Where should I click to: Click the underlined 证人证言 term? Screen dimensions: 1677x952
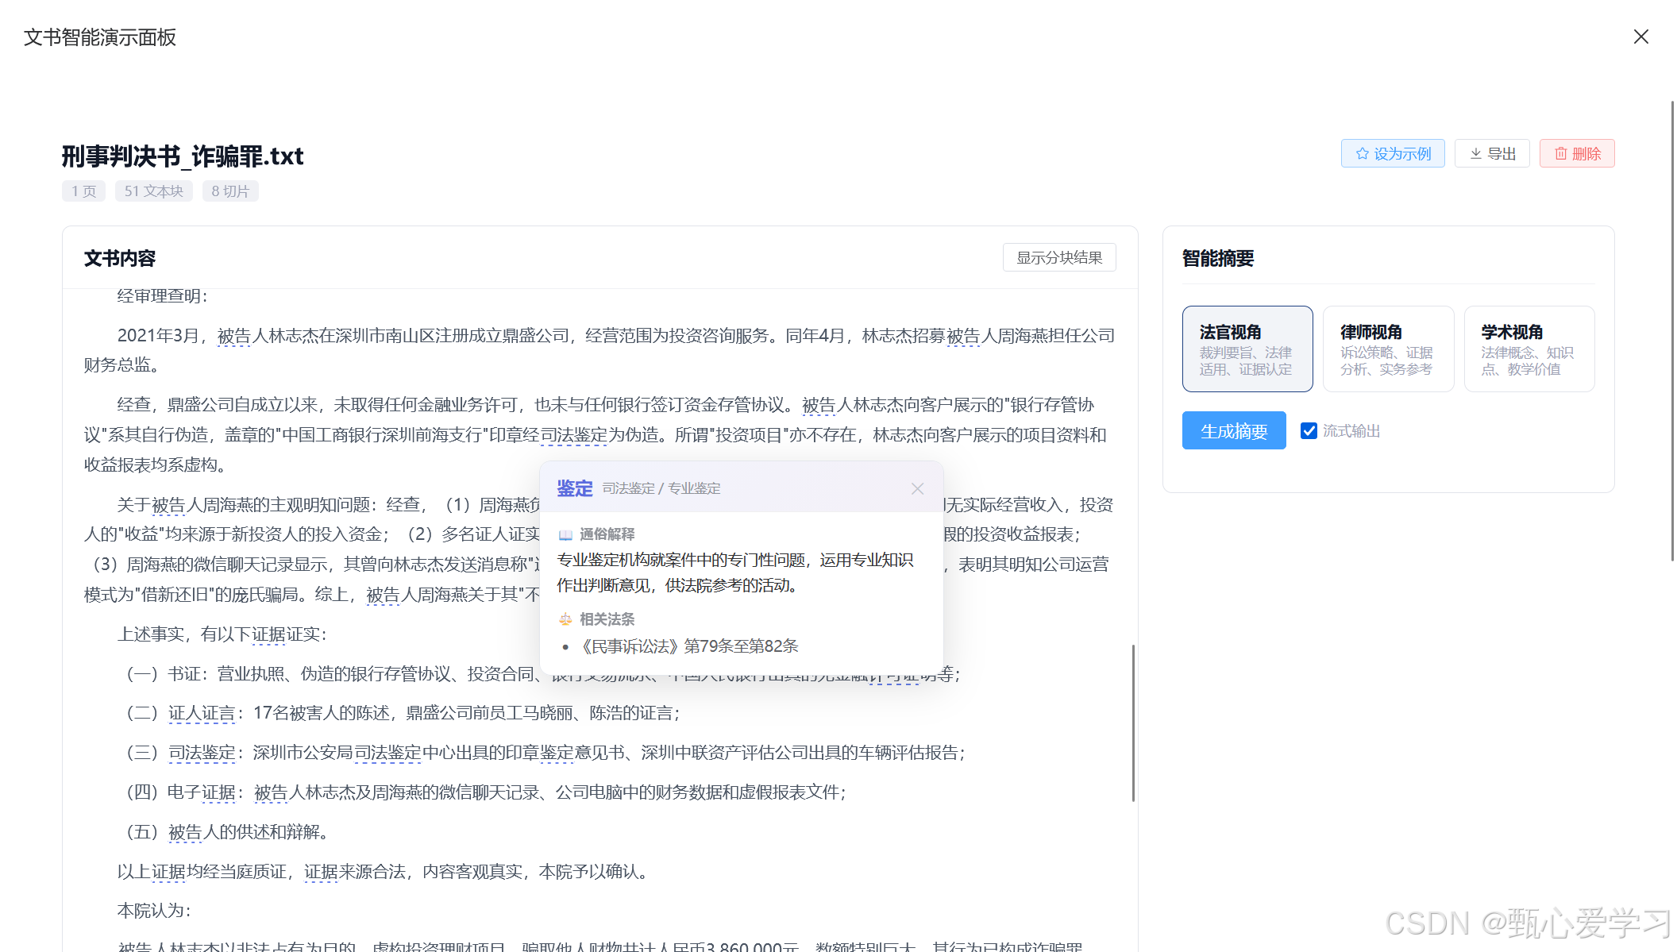pos(202,713)
